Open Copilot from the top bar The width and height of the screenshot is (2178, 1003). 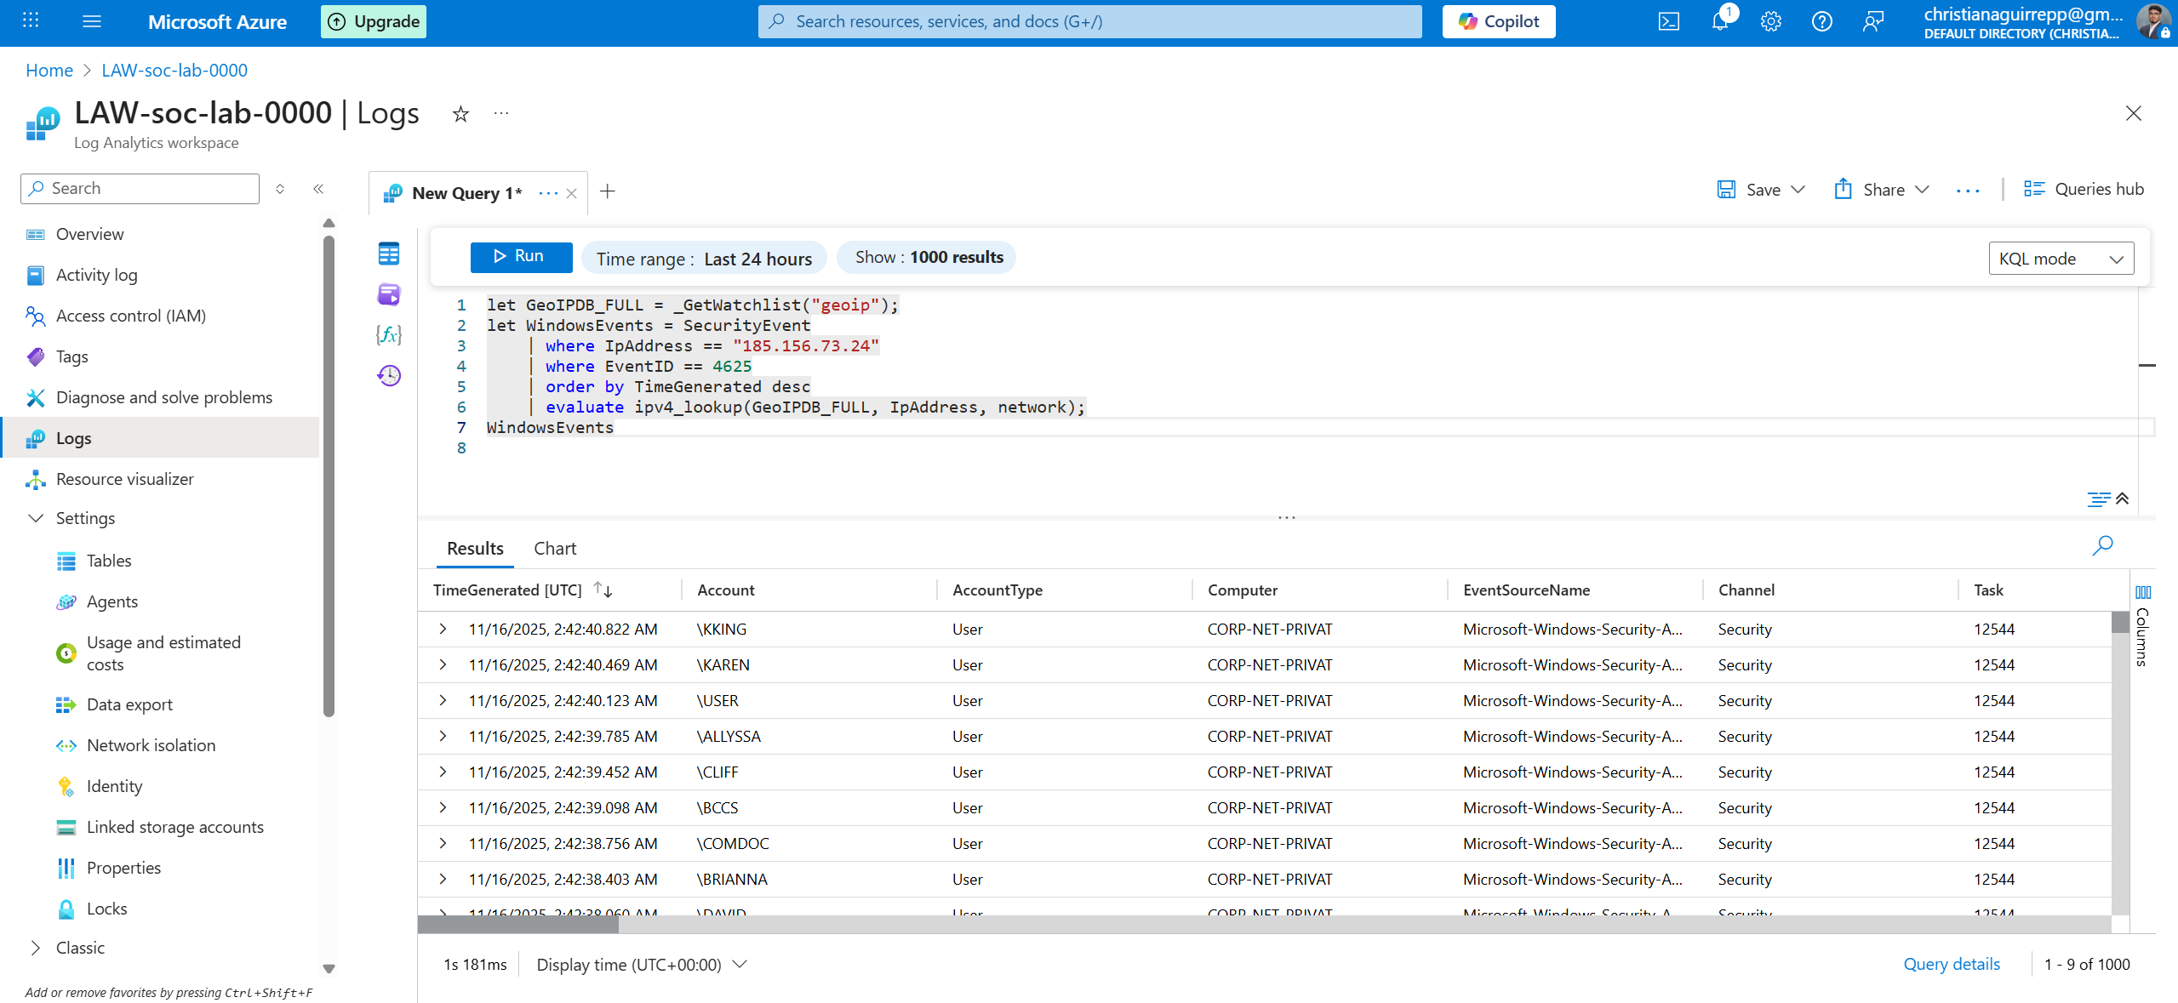tap(1498, 21)
